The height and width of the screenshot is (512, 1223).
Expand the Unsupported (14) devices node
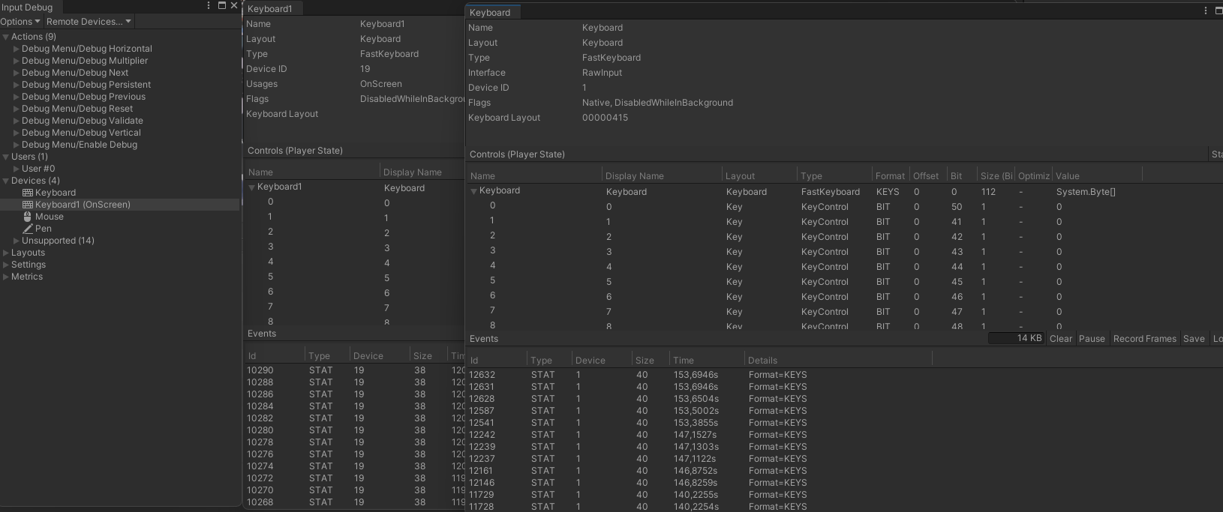pos(17,241)
